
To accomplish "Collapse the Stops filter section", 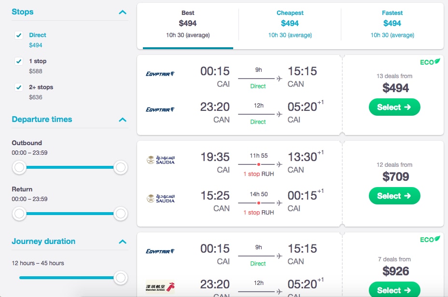I will tap(123, 12).
